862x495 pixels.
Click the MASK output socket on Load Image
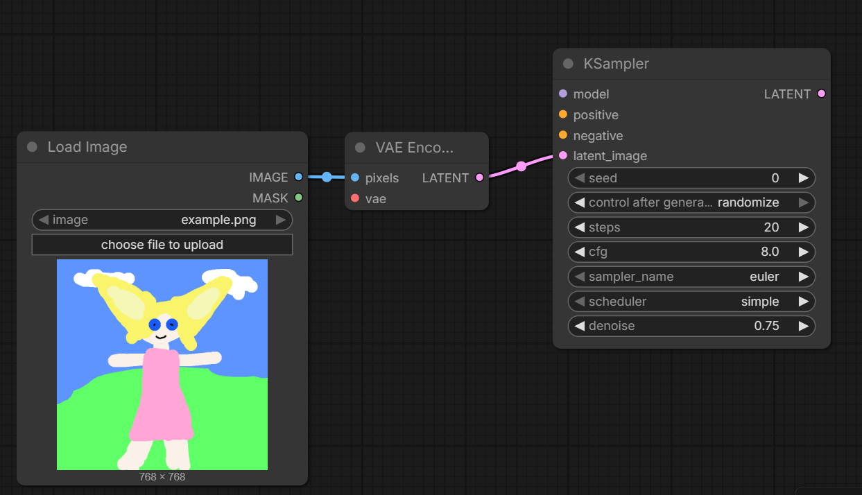point(299,198)
